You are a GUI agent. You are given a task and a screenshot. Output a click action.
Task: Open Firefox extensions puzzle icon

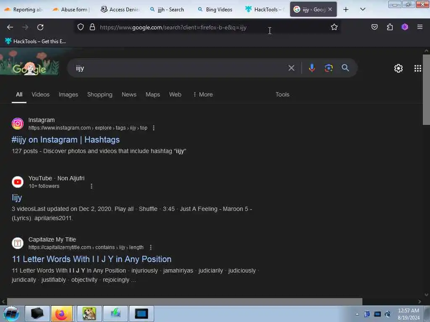click(390, 27)
